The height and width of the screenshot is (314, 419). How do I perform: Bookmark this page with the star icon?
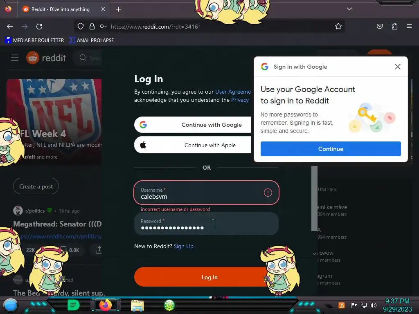tap(338, 26)
